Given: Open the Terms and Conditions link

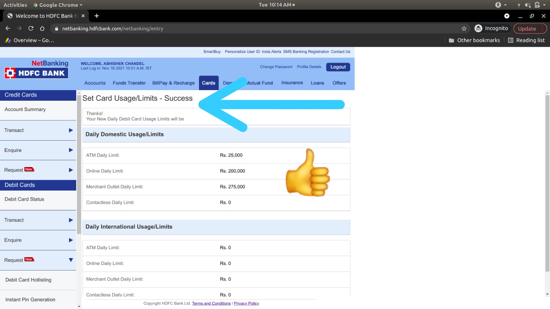Looking at the screenshot, I should [211, 303].
